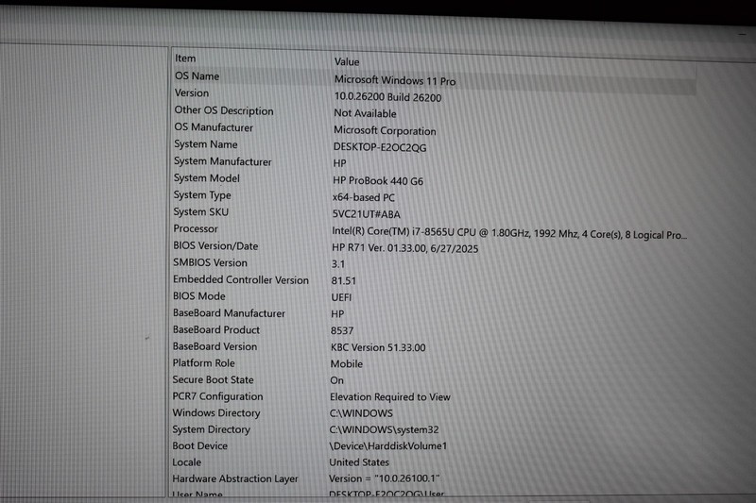Select the System Model row label
The height and width of the screenshot is (503, 756).
(x=206, y=178)
